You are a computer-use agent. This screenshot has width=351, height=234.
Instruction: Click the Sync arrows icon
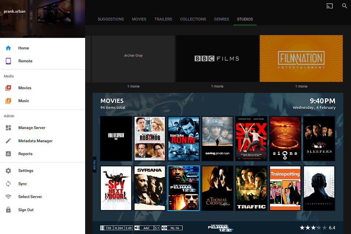point(8,184)
